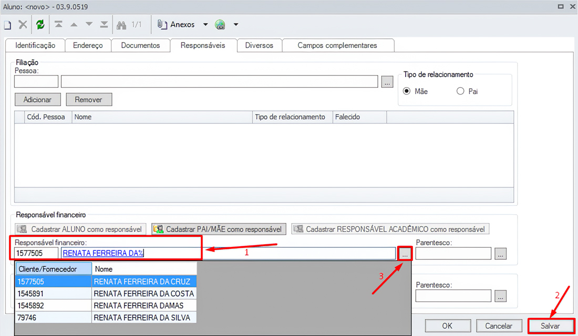Expand the Anexos dropdown arrow
The width and height of the screenshot is (578, 336).
[x=205, y=25]
